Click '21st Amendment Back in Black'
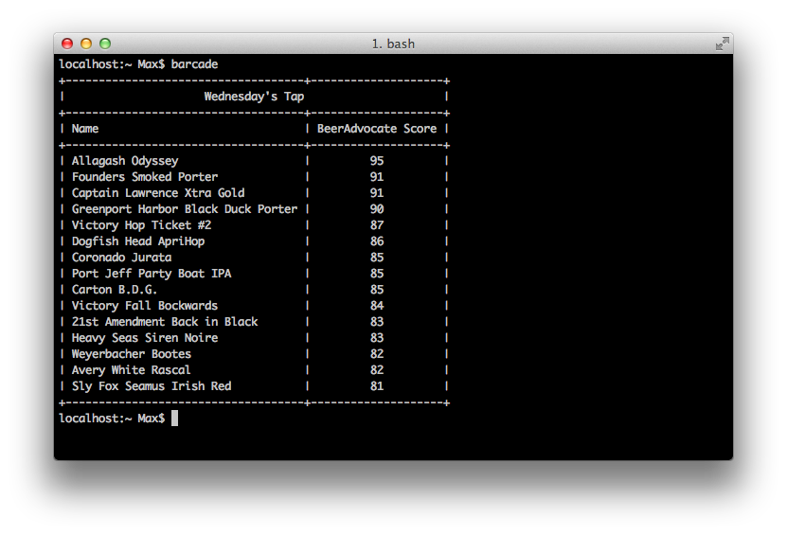The width and height of the screenshot is (787, 535). [x=165, y=322]
